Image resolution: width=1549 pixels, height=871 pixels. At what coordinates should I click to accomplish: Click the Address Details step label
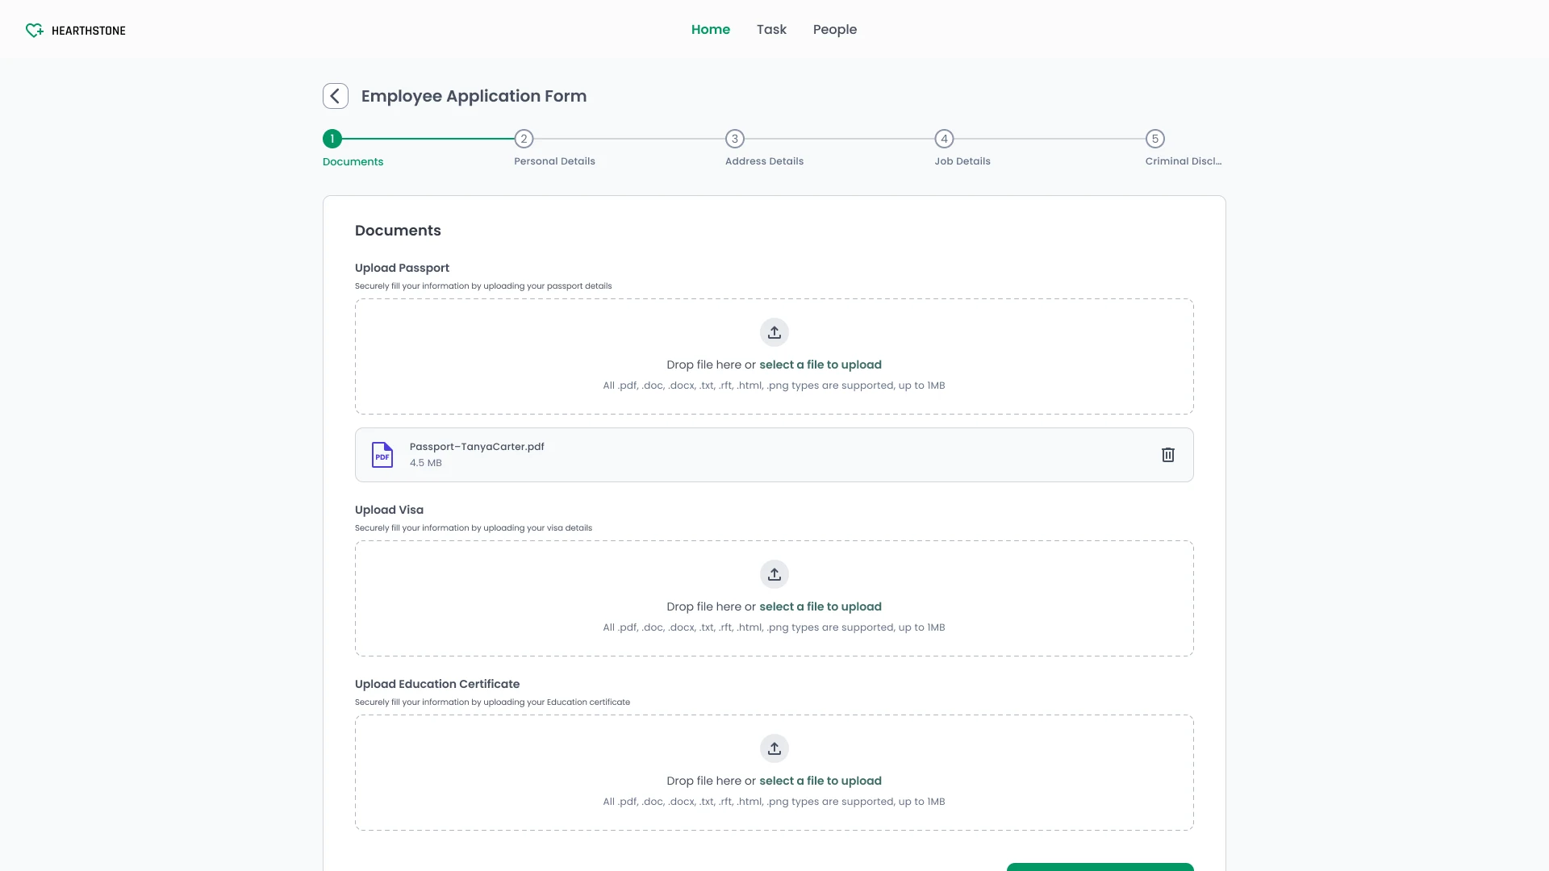coord(764,161)
